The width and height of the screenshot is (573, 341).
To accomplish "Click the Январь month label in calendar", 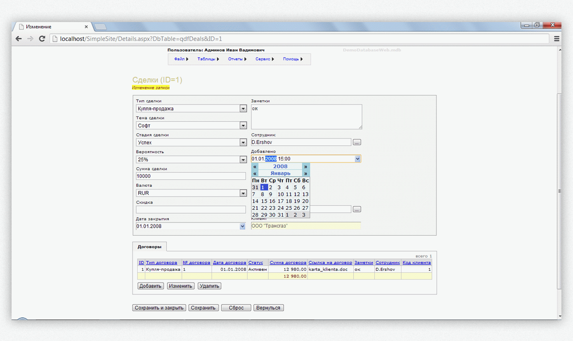I will tap(280, 174).
